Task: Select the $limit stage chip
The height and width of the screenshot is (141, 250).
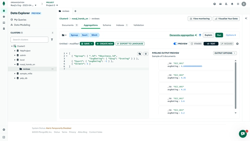Action: pos(94,35)
